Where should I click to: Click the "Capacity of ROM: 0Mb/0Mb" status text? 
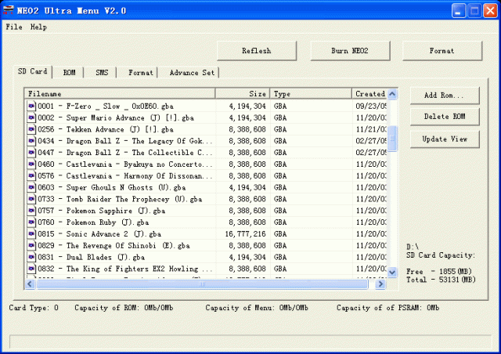(x=124, y=308)
